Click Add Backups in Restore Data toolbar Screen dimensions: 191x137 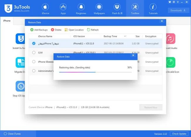[x=39, y=30]
